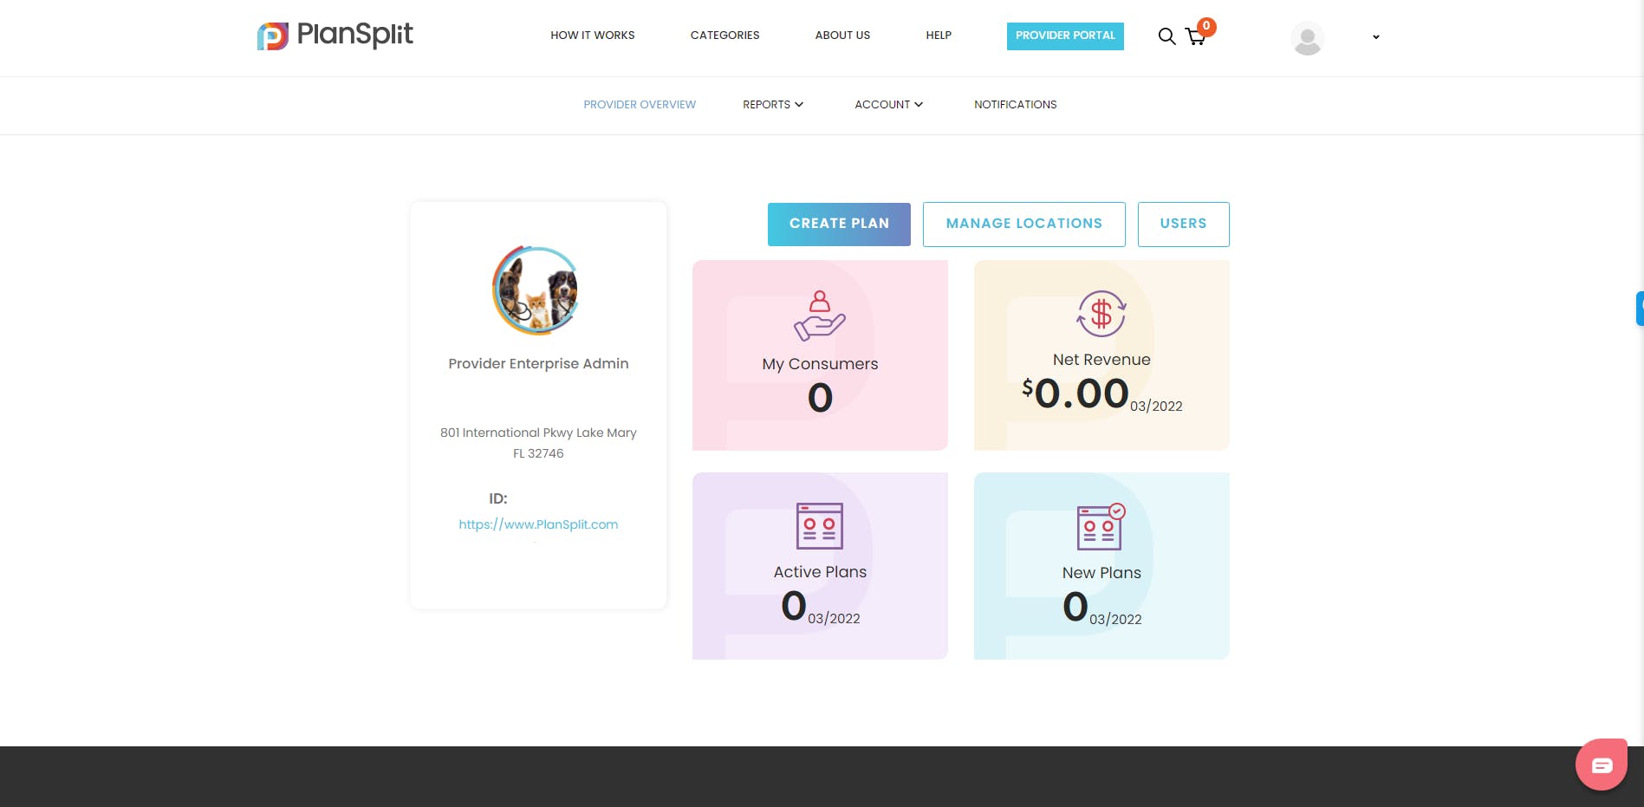
Task: Expand the user account dropdown arrow
Action: click(1375, 37)
